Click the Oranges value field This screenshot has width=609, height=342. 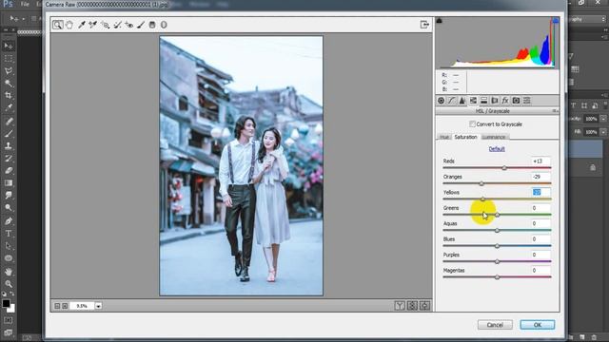tap(540, 177)
